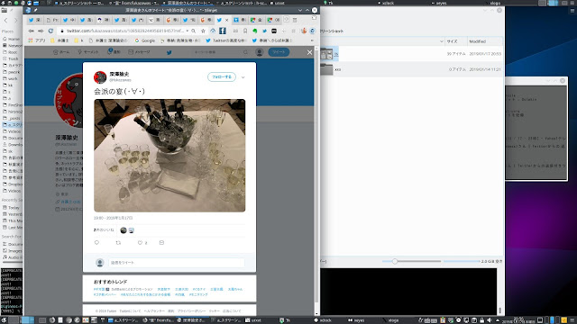Click the ヘルプセンター footer link
Screen dimensions: 577x324
pyautogui.click(x=154, y=310)
